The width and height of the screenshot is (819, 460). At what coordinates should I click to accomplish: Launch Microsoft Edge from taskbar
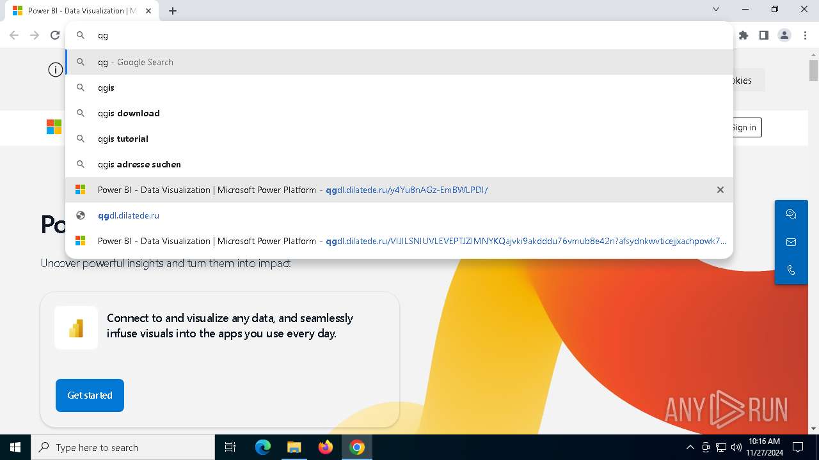[x=263, y=447]
